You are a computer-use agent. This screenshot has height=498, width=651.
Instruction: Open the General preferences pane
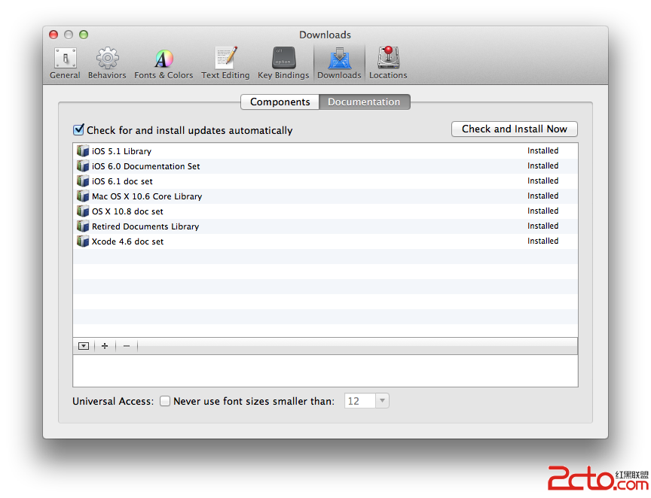65,63
